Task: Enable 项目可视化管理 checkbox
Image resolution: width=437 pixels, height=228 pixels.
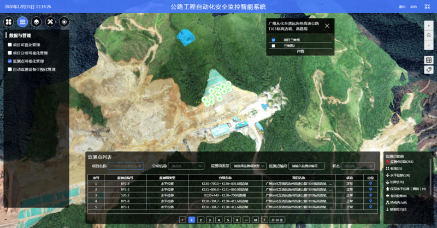Action: (x=10, y=45)
